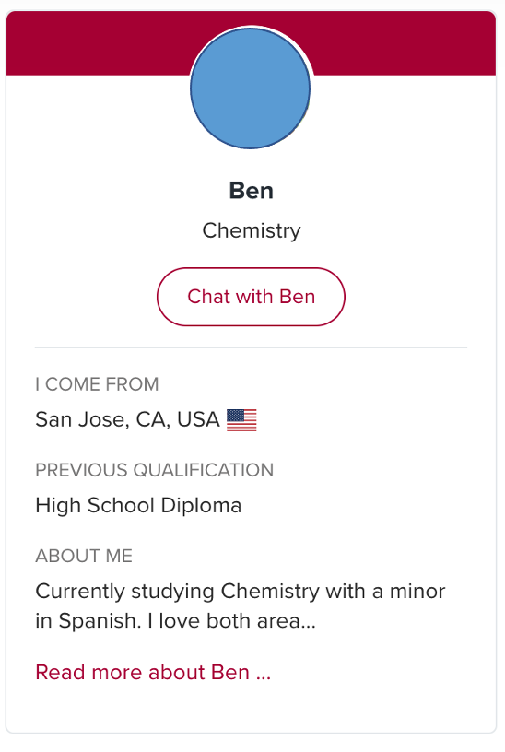
Task: Select the PREVIOUS QUALIFICATION label
Action: 155,470
